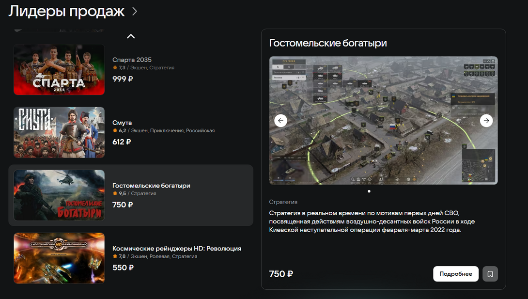The image size is (528, 299).
Task: Select the Спарта 2035 title
Action: 132,60
